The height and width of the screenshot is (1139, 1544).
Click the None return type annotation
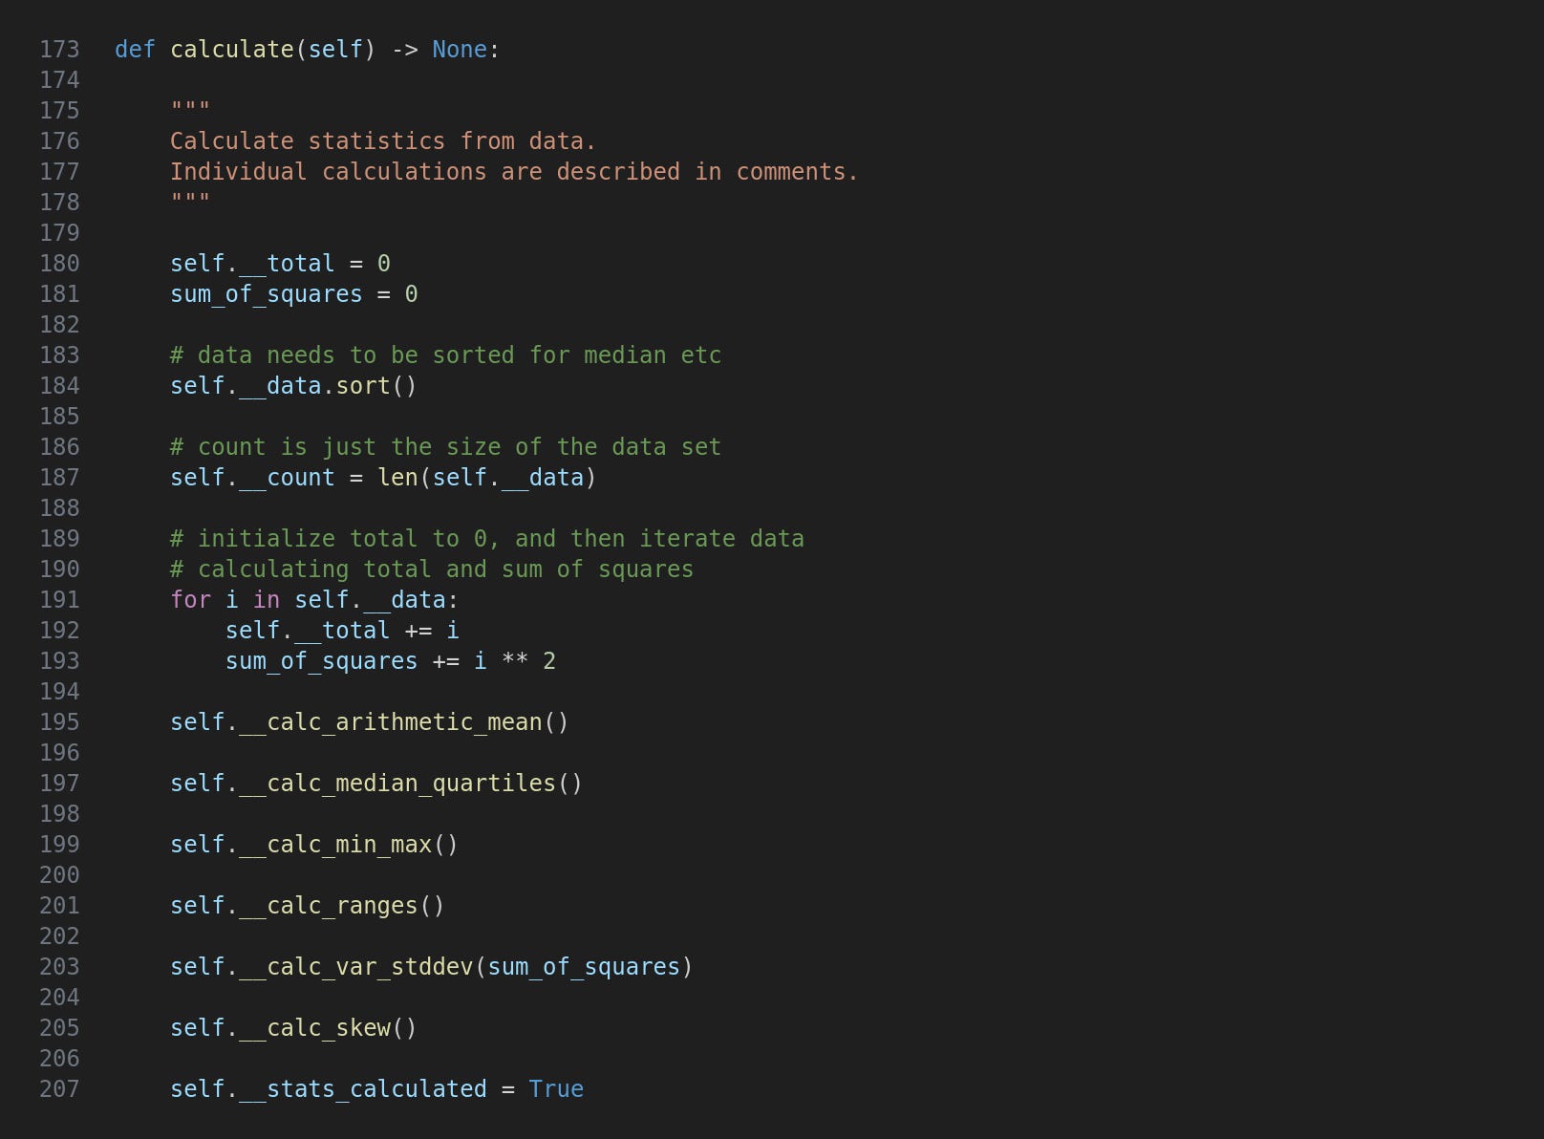coord(460,50)
